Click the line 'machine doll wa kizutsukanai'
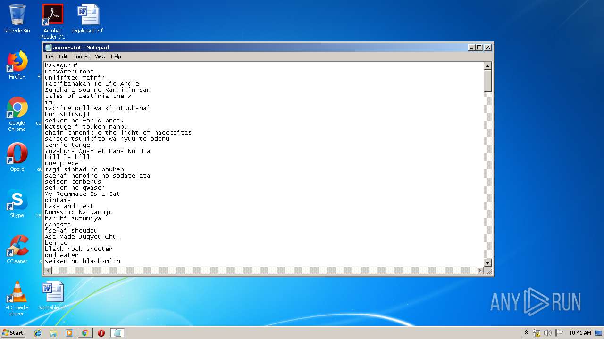The height and width of the screenshot is (339, 604). coord(98,108)
